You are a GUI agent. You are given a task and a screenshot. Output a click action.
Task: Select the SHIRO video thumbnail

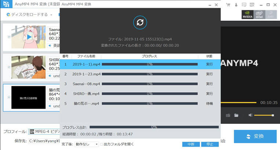coord(29,67)
